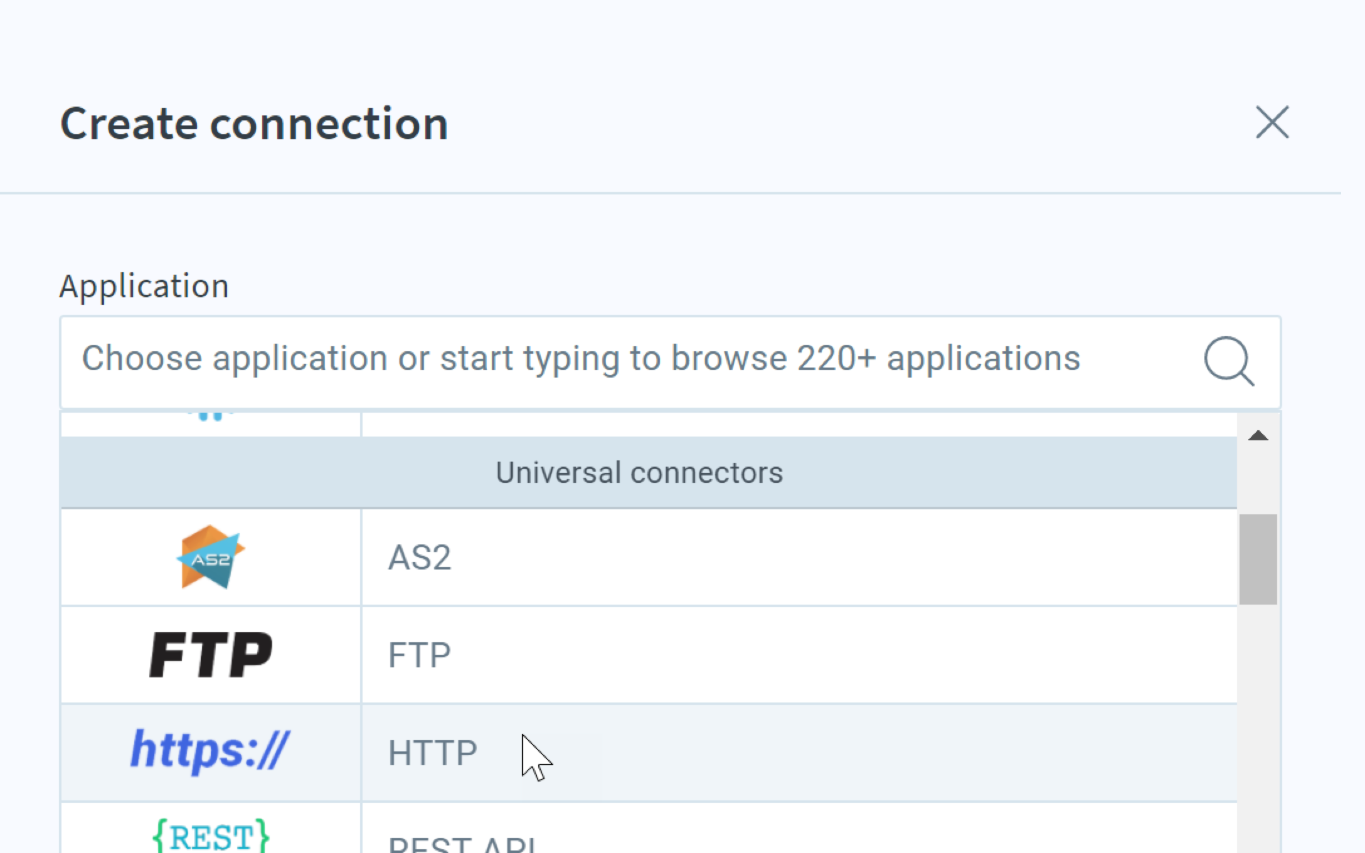Viewport: 1365px width, 853px height.
Task: Click the HTTP text label
Action: [x=433, y=753]
